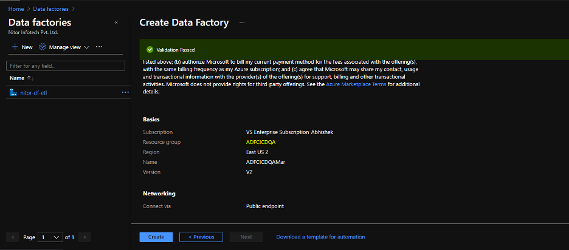Click the Home breadcrumb link
The image size is (569, 250).
point(16,8)
